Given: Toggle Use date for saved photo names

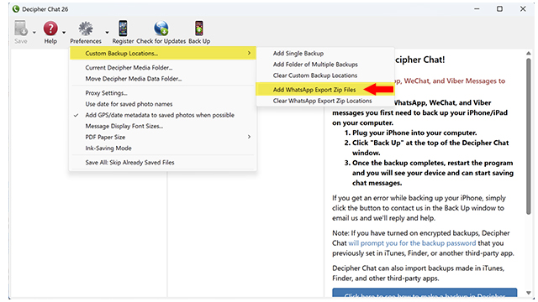Looking at the screenshot, I should point(162,104).
